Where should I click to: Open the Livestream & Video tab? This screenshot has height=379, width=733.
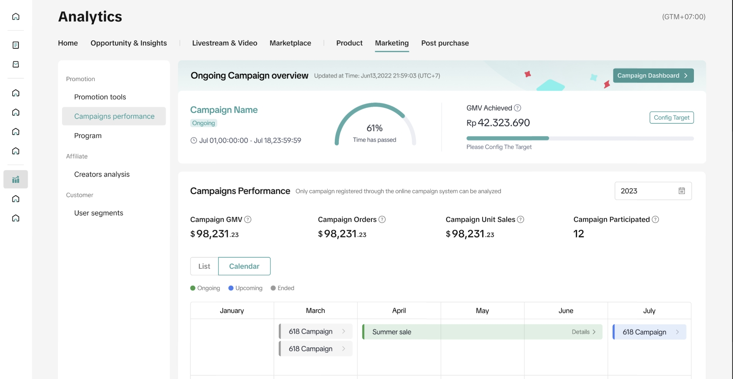[225, 43]
